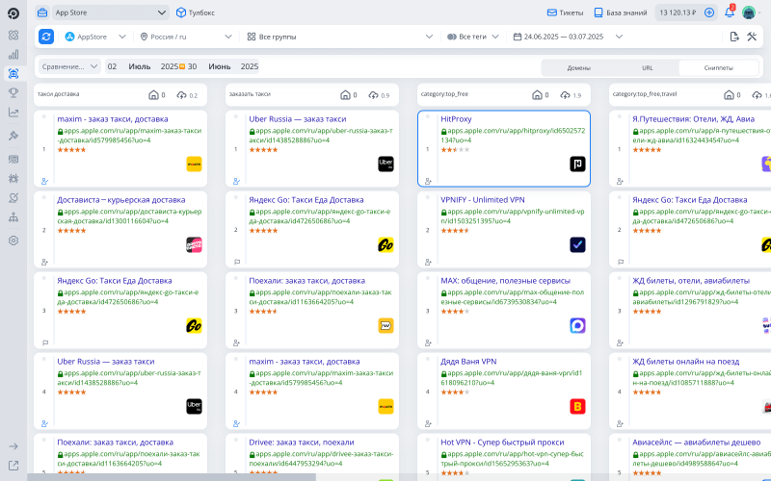The height and width of the screenshot is (481, 771).
Task: Open the 'Россия / ru' region dropdown
Action: point(185,37)
